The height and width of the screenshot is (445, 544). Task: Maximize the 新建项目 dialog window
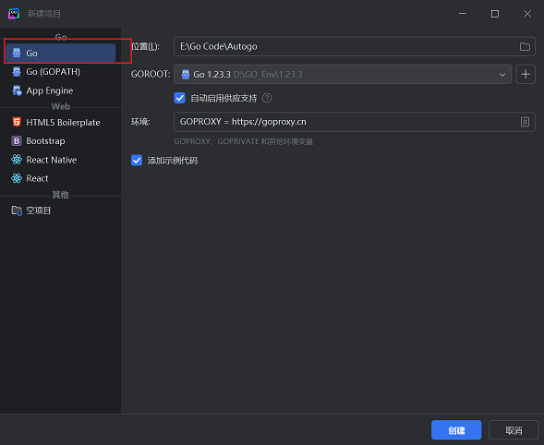coord(495,14)
